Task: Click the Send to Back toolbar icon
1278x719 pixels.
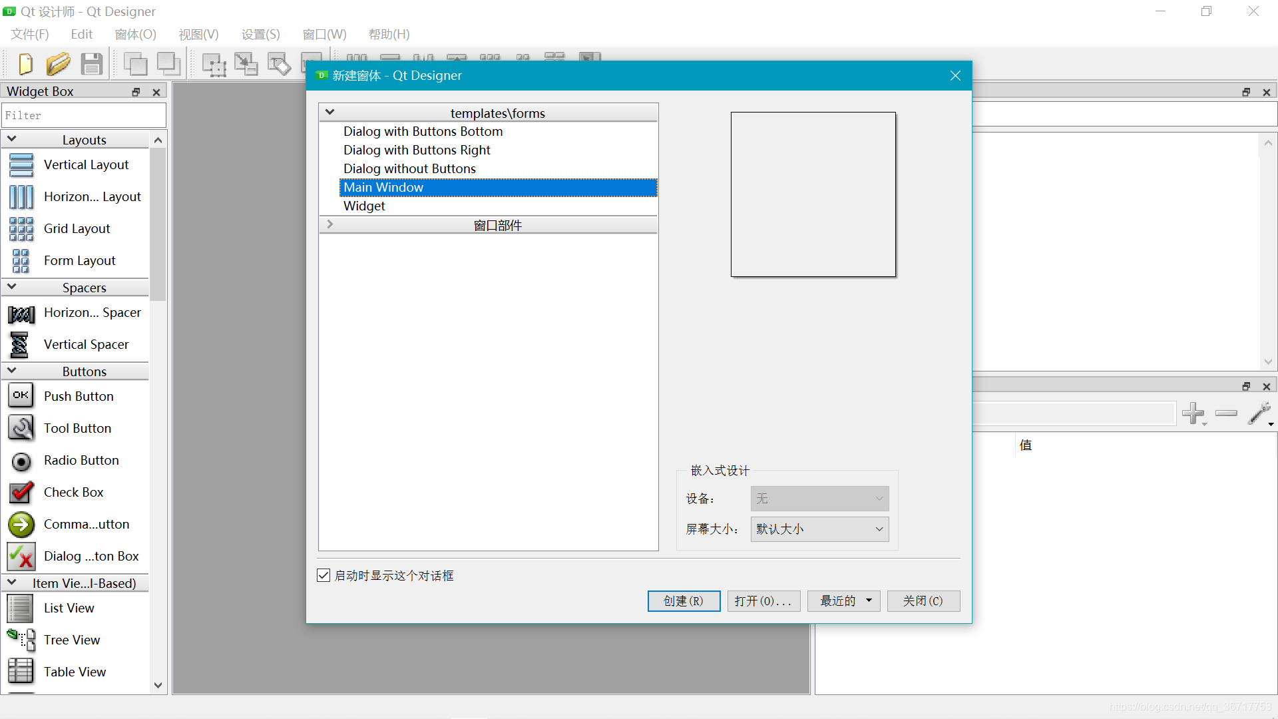Action: coord(135,64)
